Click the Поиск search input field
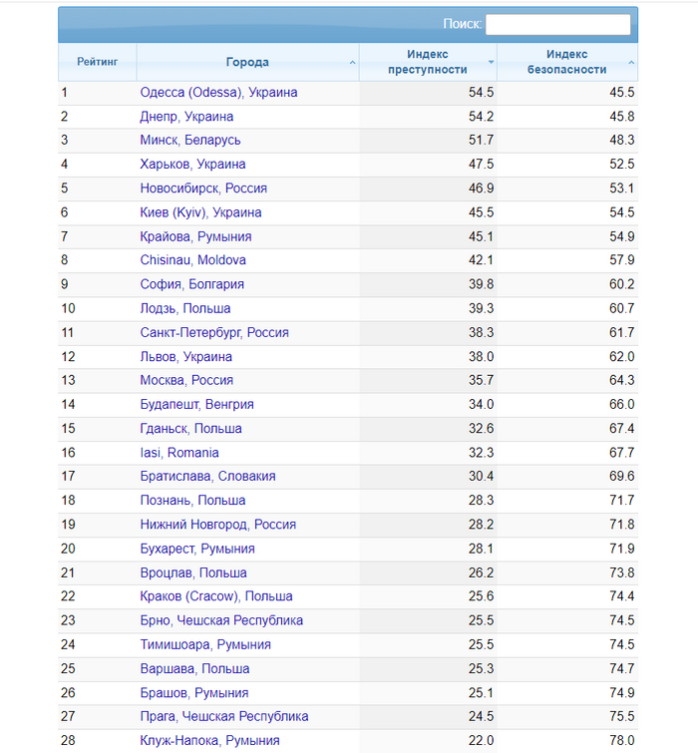Image resolution: width=698 pixels, height=753 pixels. (x=557, y=25)
